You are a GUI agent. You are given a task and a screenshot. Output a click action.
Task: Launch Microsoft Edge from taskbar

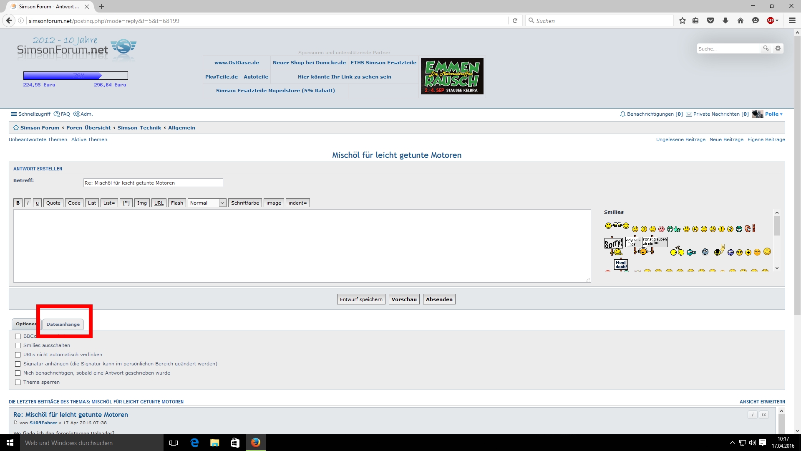tap(194, 443)
